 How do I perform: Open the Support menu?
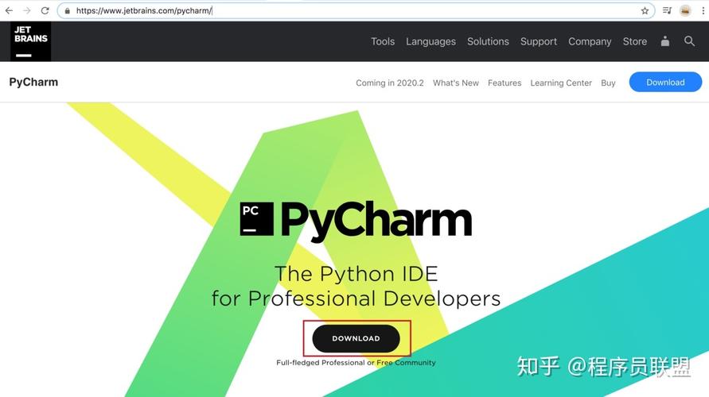point(539,41)
